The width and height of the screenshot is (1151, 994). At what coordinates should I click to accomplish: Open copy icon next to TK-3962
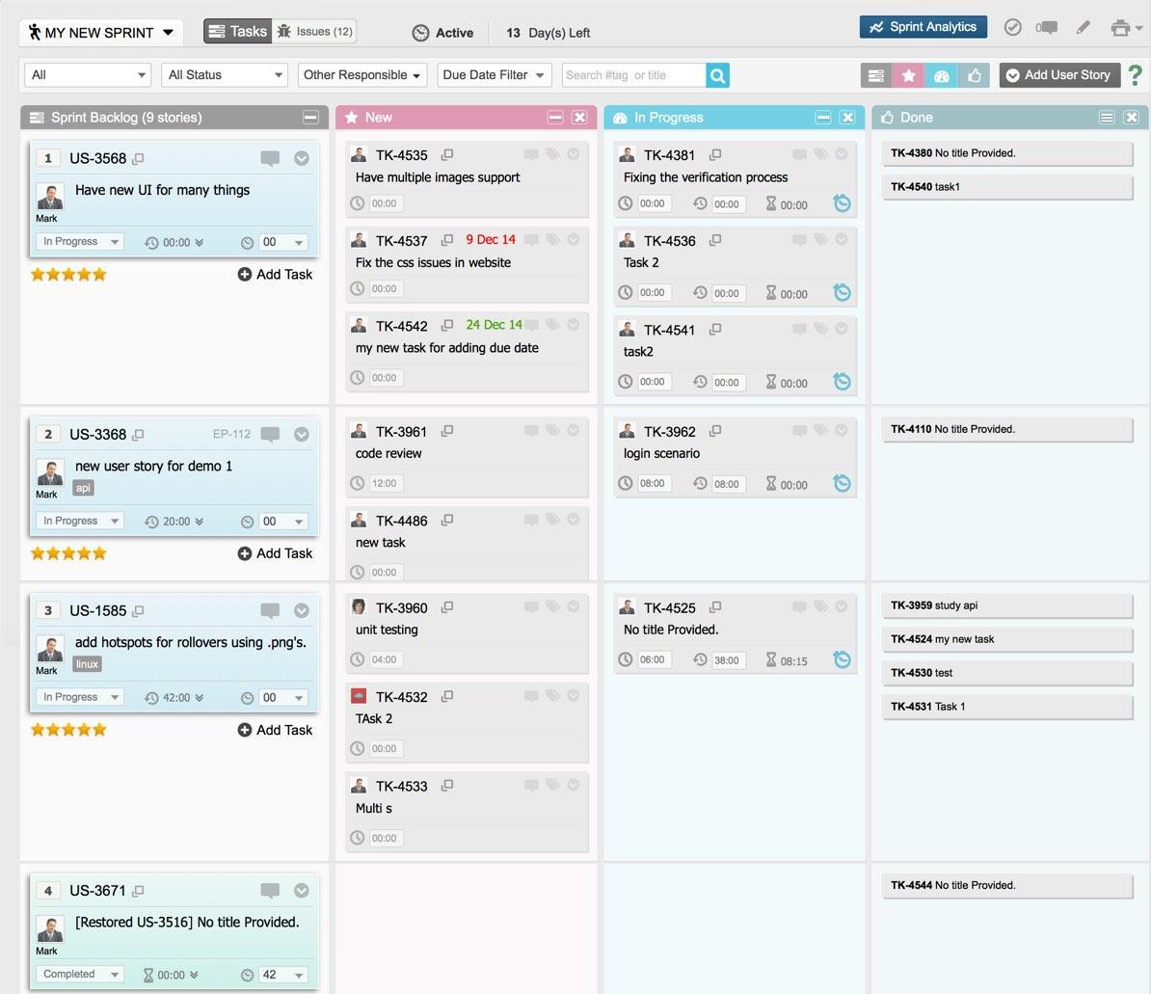[x=715, y=431]
